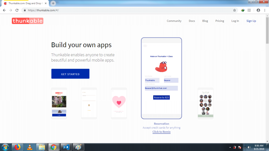
Task: Click the Thunkable first name field
Action: click(x=152, y=80)
